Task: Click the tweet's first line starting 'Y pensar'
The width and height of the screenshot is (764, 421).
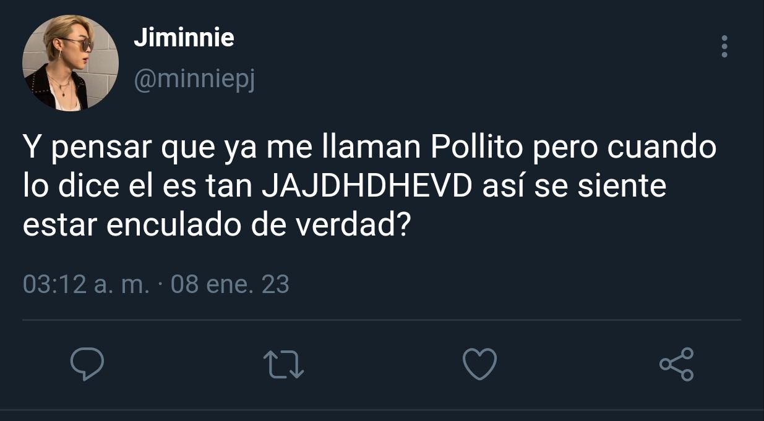Action: tap(369, 149)
